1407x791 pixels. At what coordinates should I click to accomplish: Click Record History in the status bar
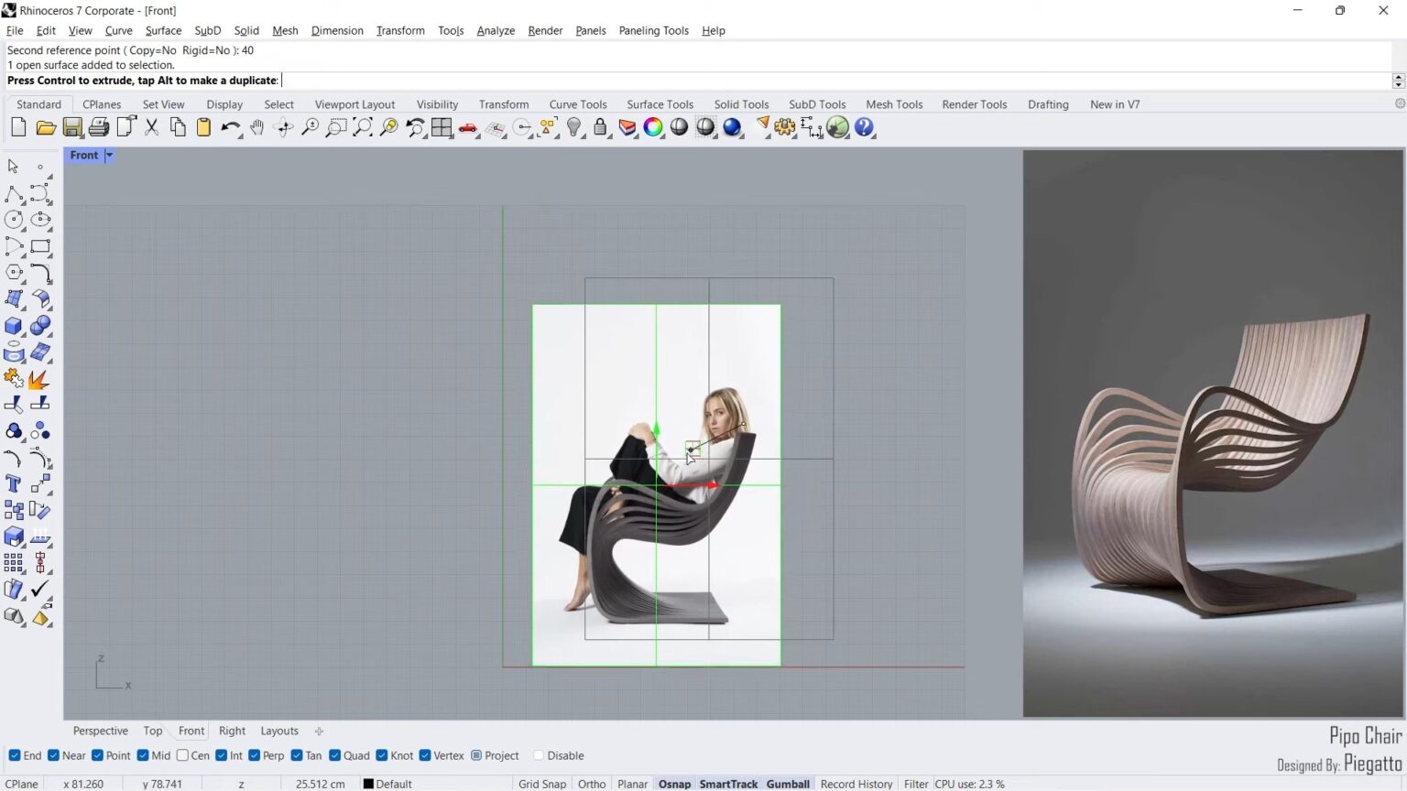pos(856,784)
